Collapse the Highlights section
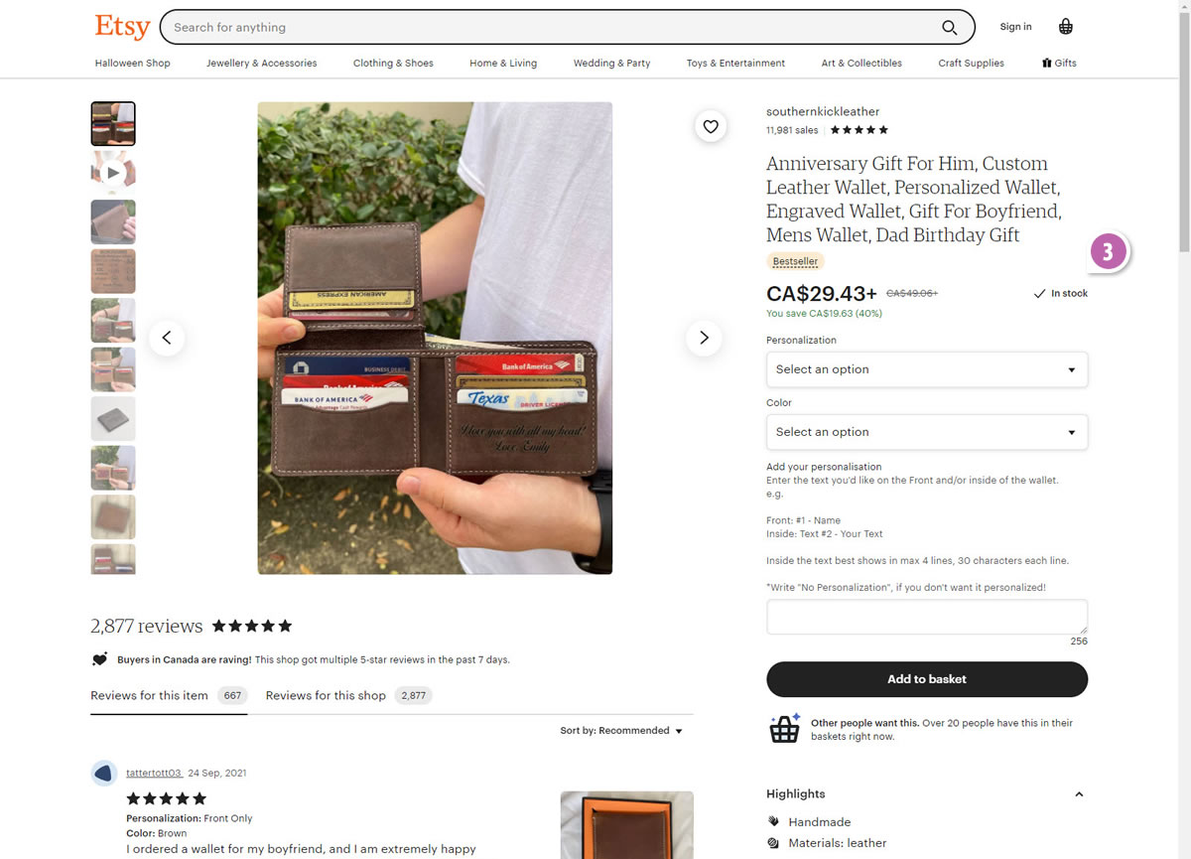 tap(1079, 794)
